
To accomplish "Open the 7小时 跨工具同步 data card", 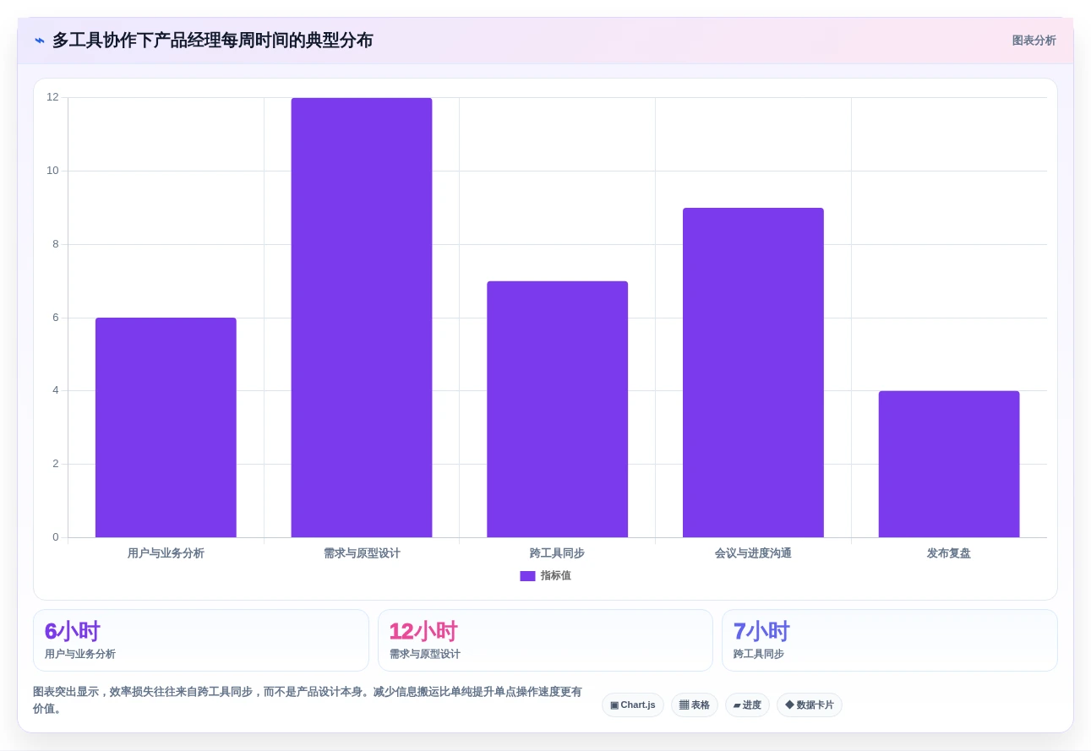I will point(890,640).
